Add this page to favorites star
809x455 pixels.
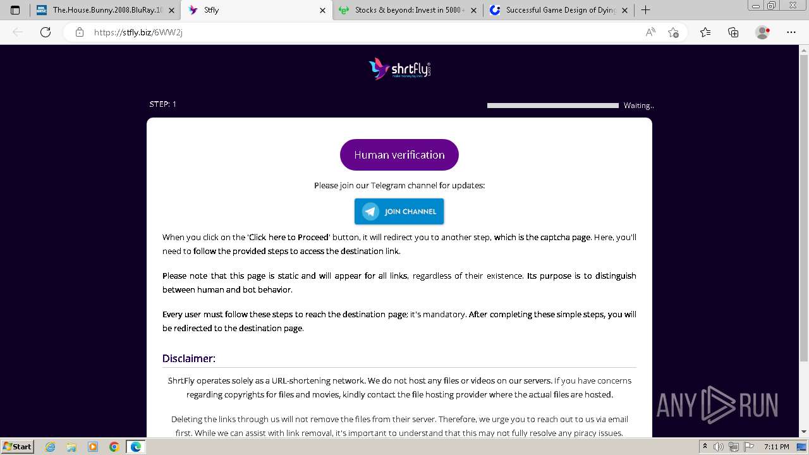pos(673,32)
